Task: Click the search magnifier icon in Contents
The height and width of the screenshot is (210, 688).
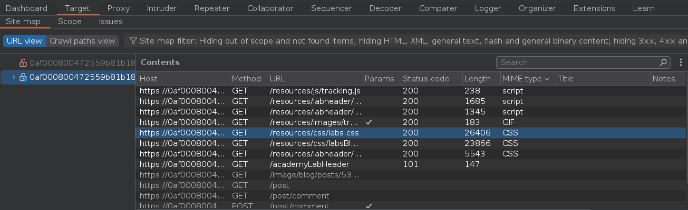Action: (x=664, y=62)
